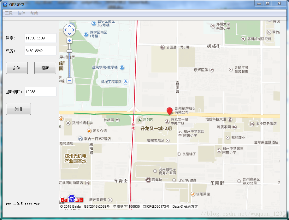Viewport: 289px width, 220px height.
Task: Select the 金桥商务酒店 hotel icon
Action: coord(252,124)
